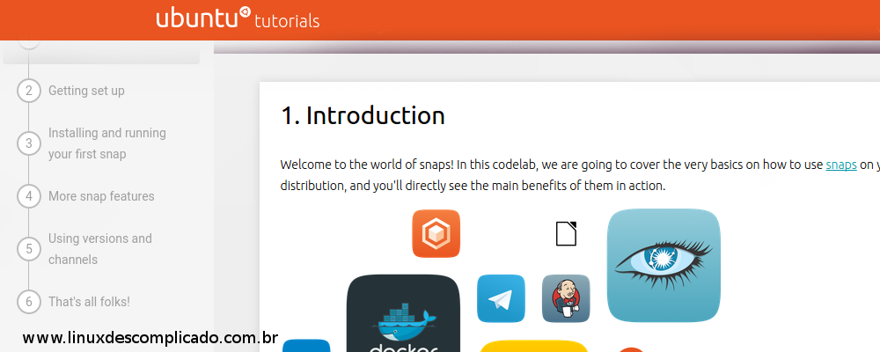
Task: Open step 4 numbered circle
Action: pos(29,196)
